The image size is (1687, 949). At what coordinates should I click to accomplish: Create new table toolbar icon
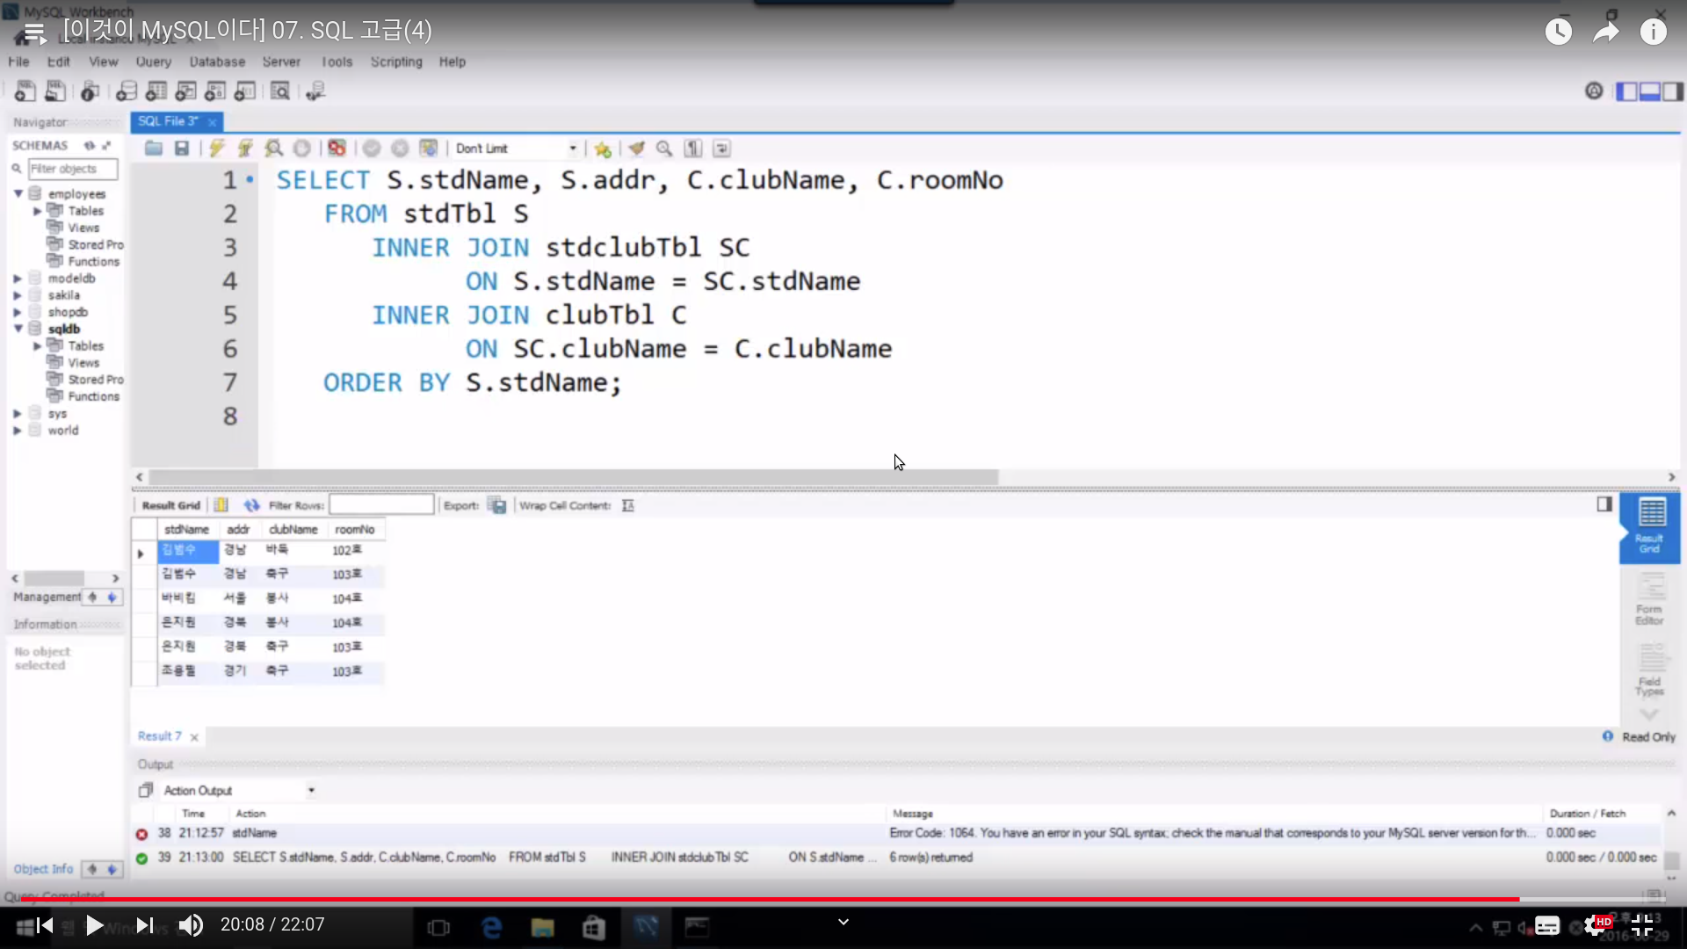(156, 91)
